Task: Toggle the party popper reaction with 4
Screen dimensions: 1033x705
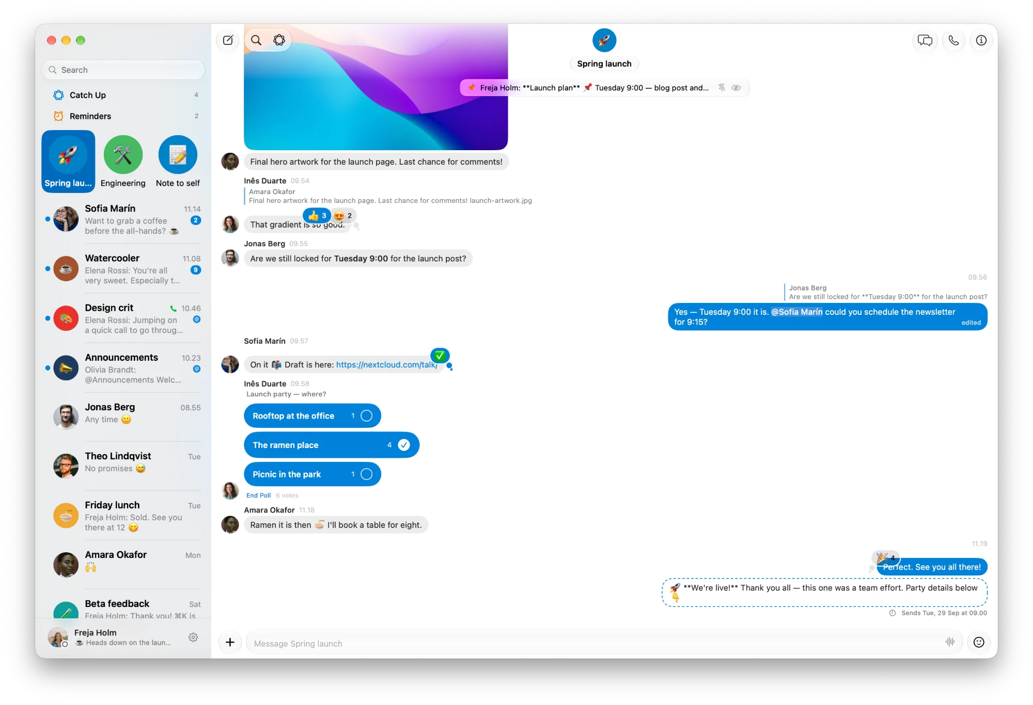Action: (886, 558)
